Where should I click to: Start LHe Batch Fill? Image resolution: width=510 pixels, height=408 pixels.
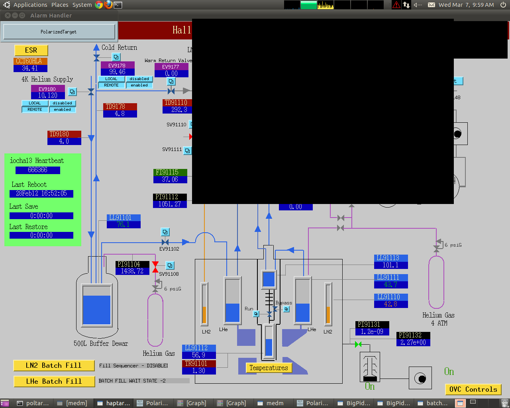pos(54,381)
